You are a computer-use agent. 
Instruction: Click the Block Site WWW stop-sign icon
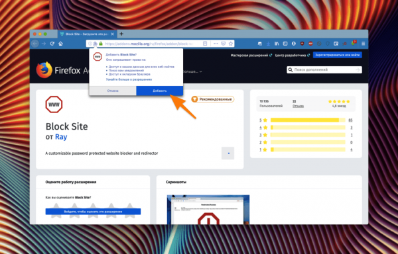(x=54, y=105)
